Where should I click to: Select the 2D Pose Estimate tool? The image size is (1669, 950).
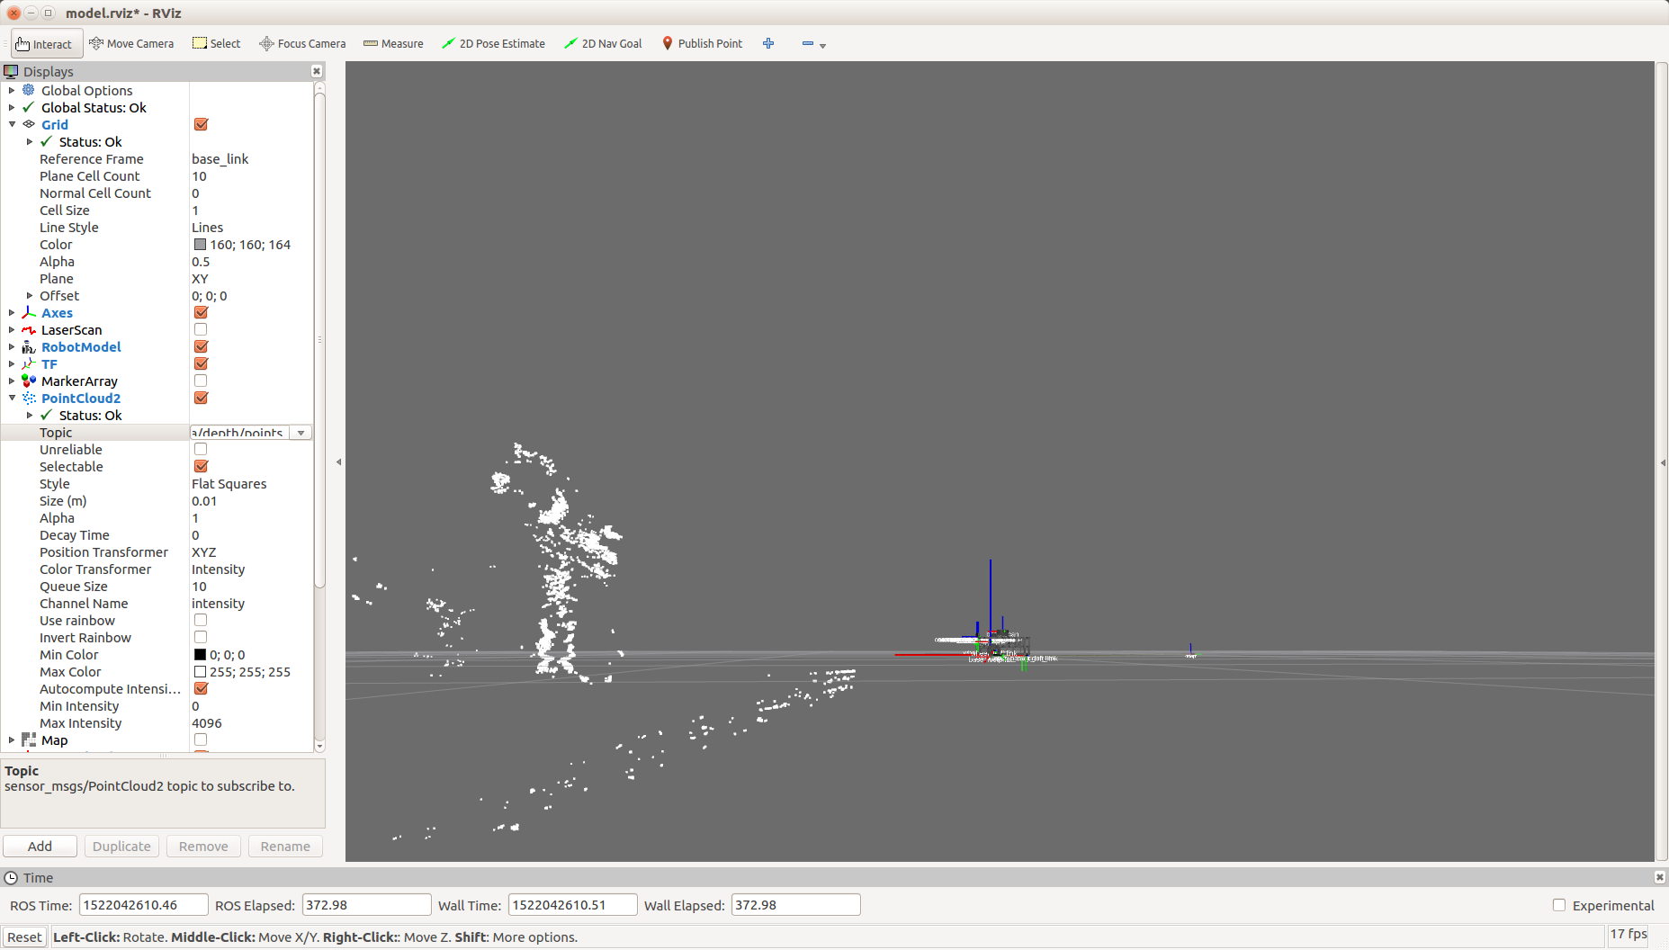point(493,43)
